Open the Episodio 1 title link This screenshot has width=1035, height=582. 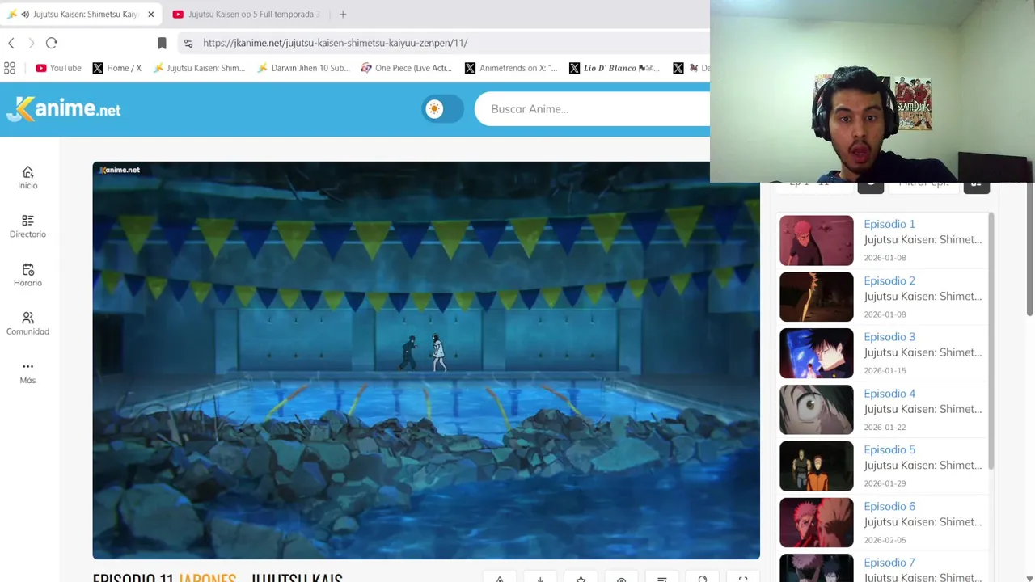pos(889,224)
